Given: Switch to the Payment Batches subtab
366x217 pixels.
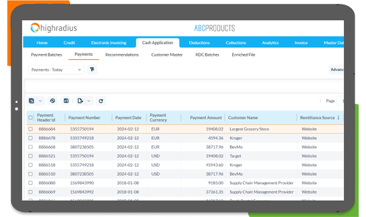Looking at the screenshot, I should click(47, 55).
